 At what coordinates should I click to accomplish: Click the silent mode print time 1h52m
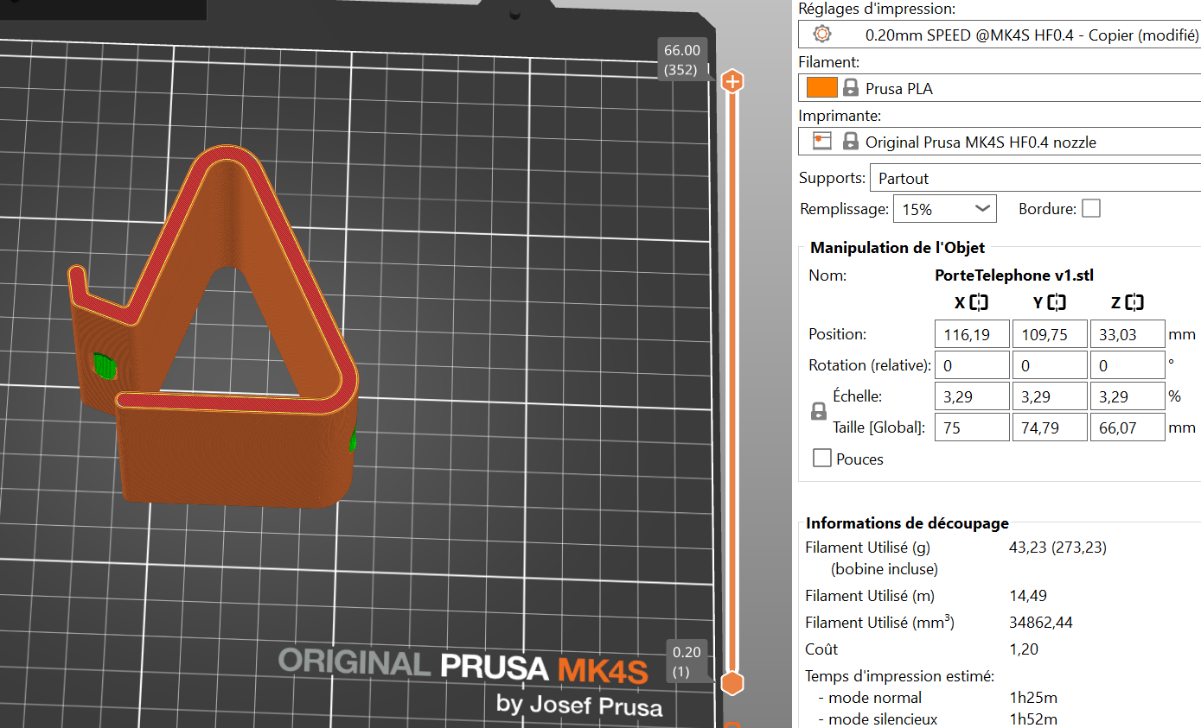click(1033, 719)
